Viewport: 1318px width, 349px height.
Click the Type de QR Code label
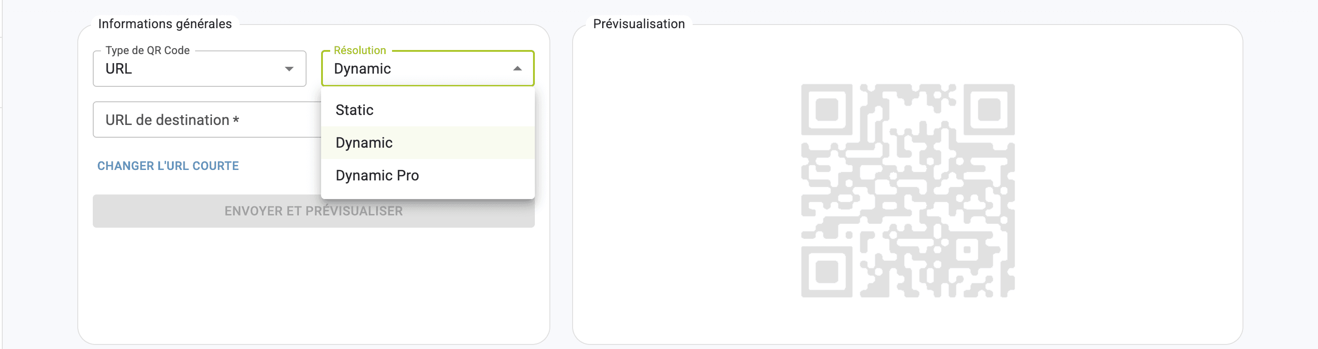click(x=147, y=50)
